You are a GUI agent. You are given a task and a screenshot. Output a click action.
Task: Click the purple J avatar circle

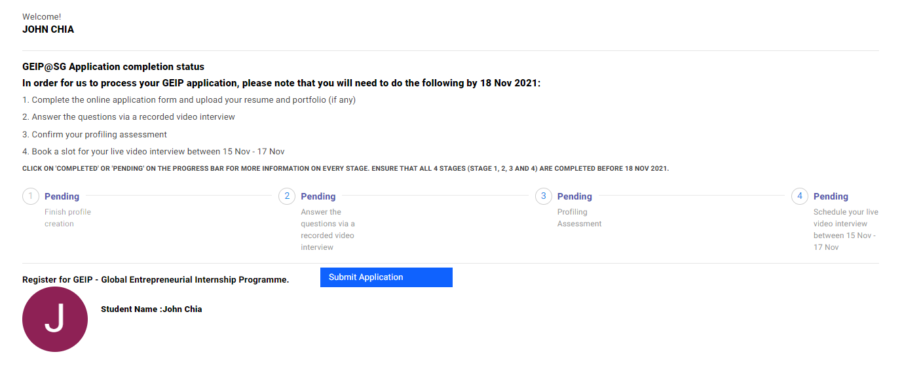(x=55, y=319)
